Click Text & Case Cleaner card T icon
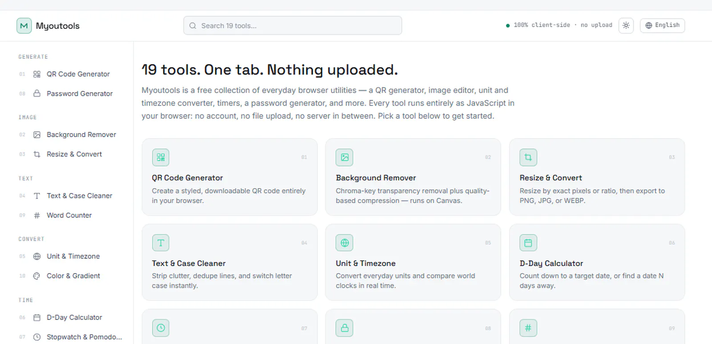Image resolution: width=712 pixels, height=344 pixels. (x=161, y=243)
